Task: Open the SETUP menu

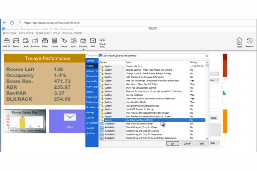Action: click(56, 33)
